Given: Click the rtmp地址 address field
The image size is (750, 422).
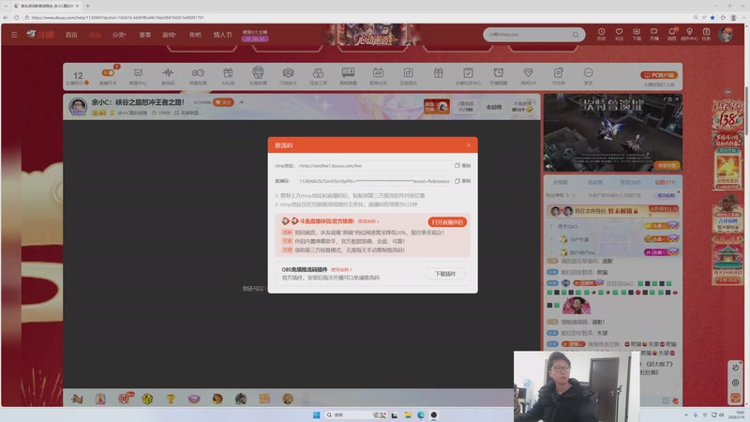Looking at the screenshot, I should pos(374,166).
